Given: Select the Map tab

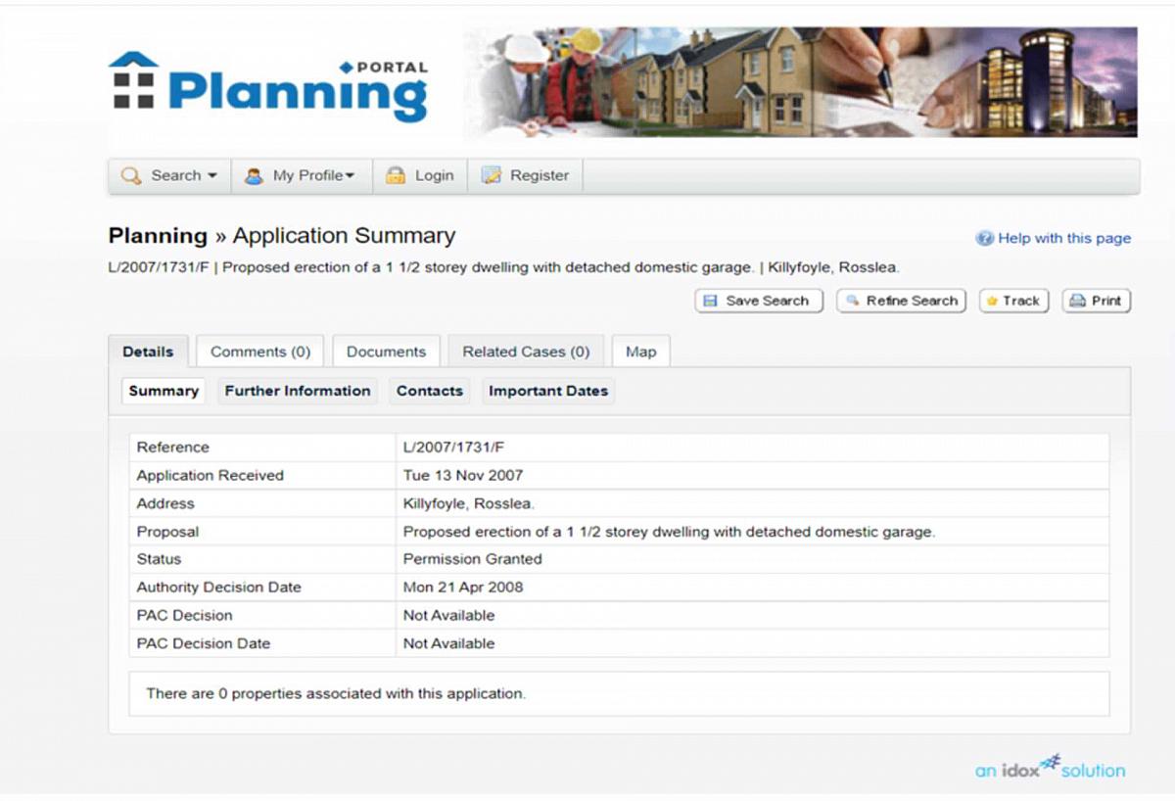Looking at the screenshot, I should (640, 352).
